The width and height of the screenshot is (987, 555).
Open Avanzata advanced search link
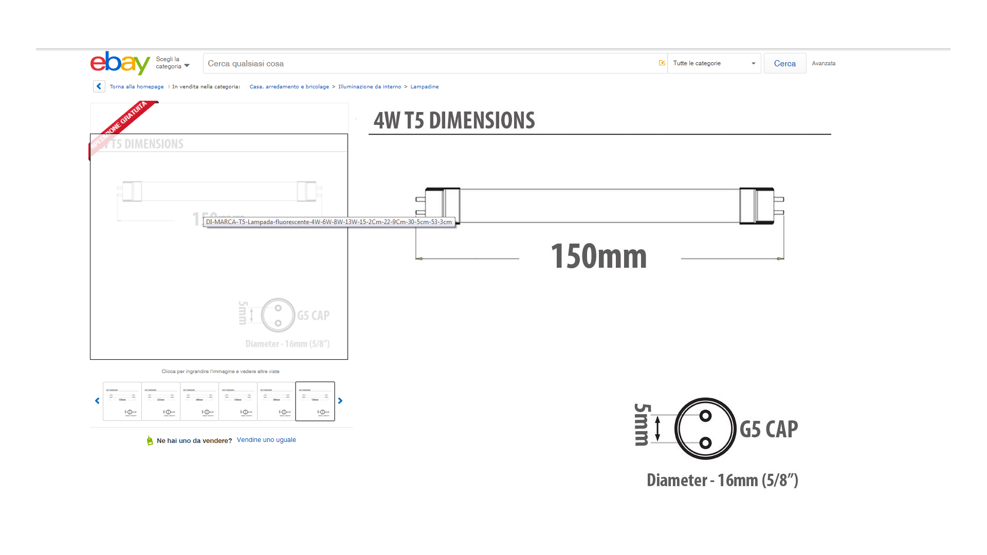[x=823, y=63]
